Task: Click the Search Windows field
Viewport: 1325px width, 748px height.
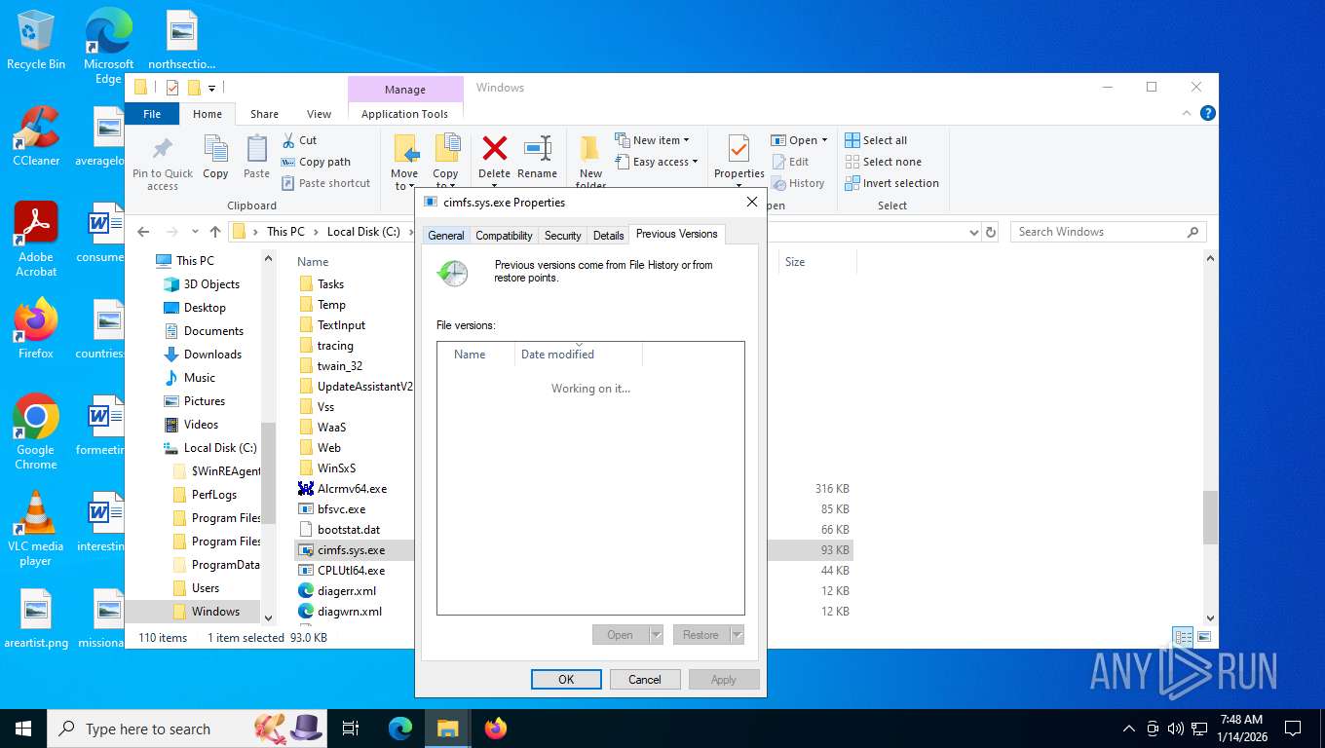Action: tap(1108, 232)
